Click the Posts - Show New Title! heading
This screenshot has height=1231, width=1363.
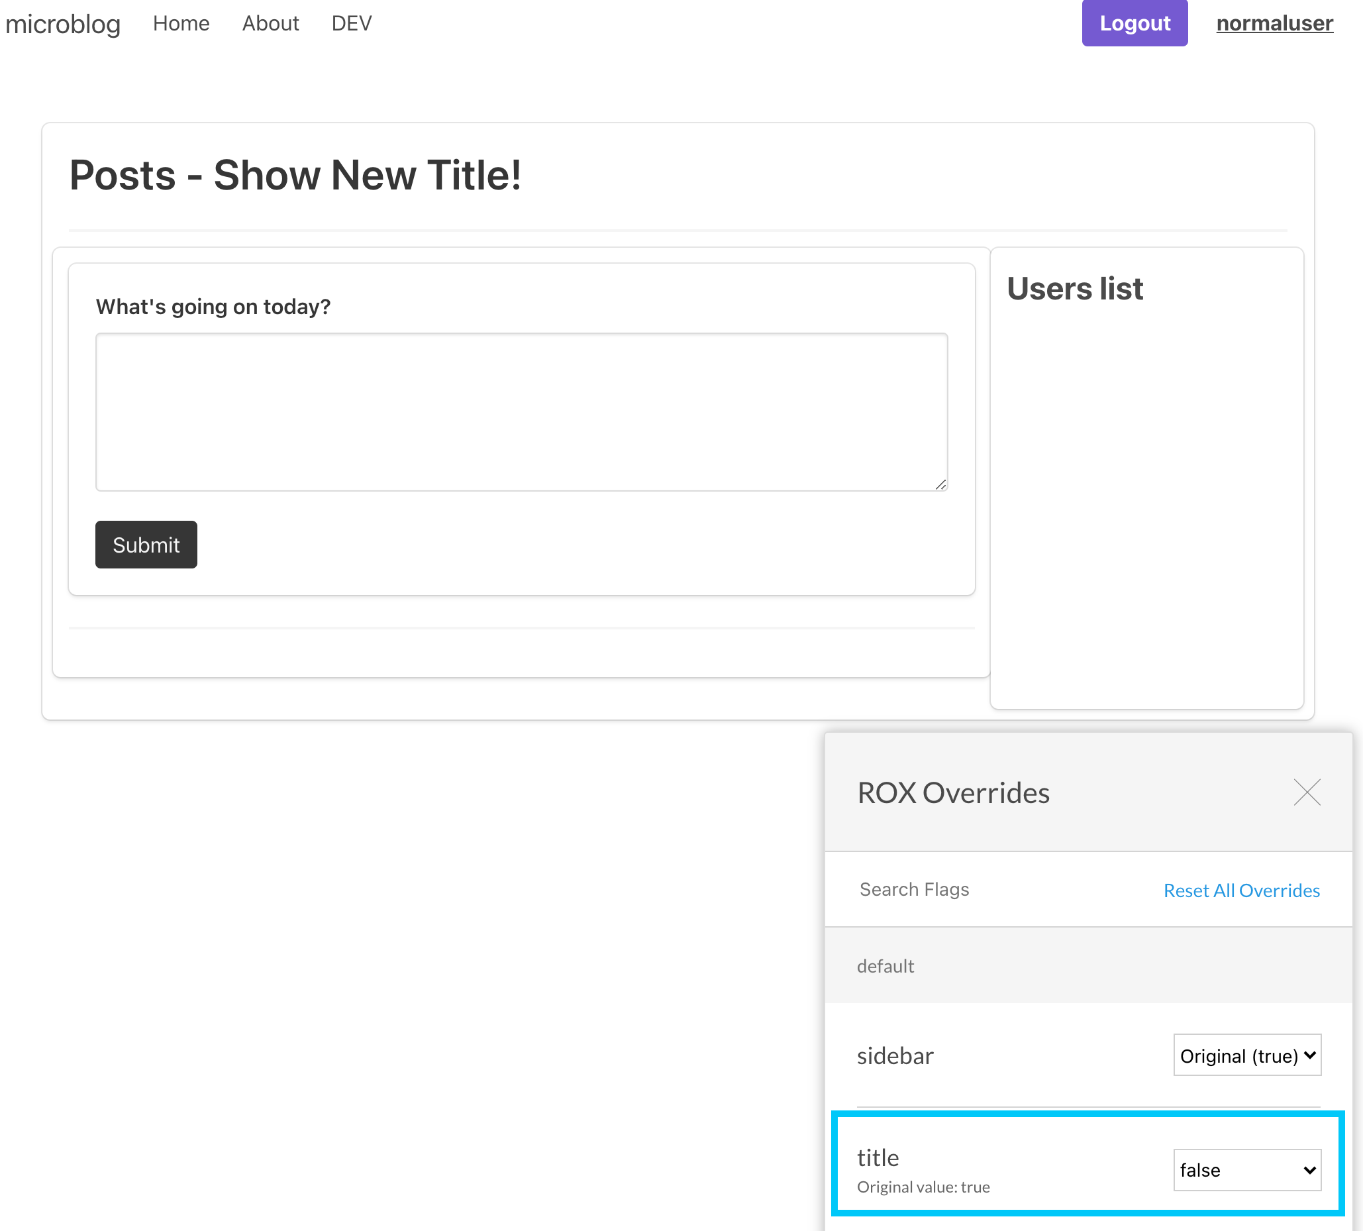click(x=295, y=175)
